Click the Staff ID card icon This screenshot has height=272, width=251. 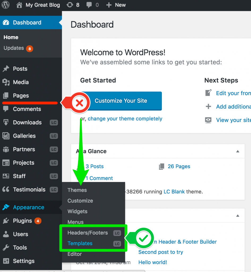6,176
